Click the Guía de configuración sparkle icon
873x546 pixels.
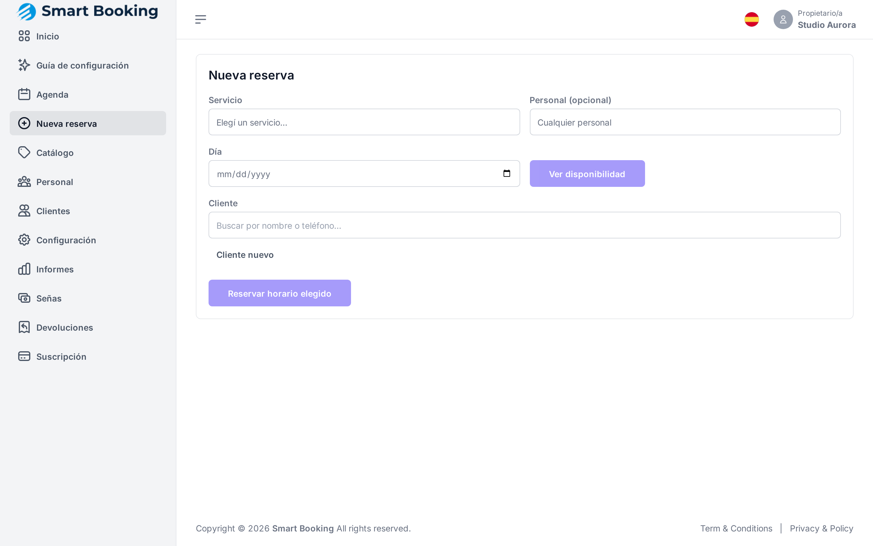click(24, 65)
